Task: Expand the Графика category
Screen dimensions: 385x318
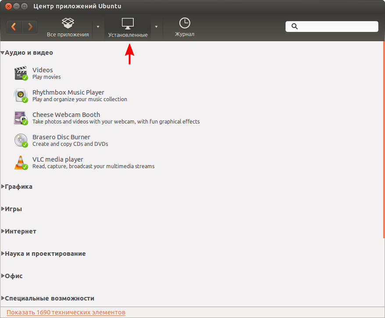Action: (3, 187)
